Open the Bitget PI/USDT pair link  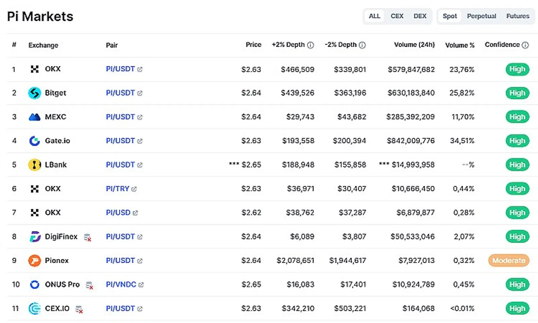(120, 93)
